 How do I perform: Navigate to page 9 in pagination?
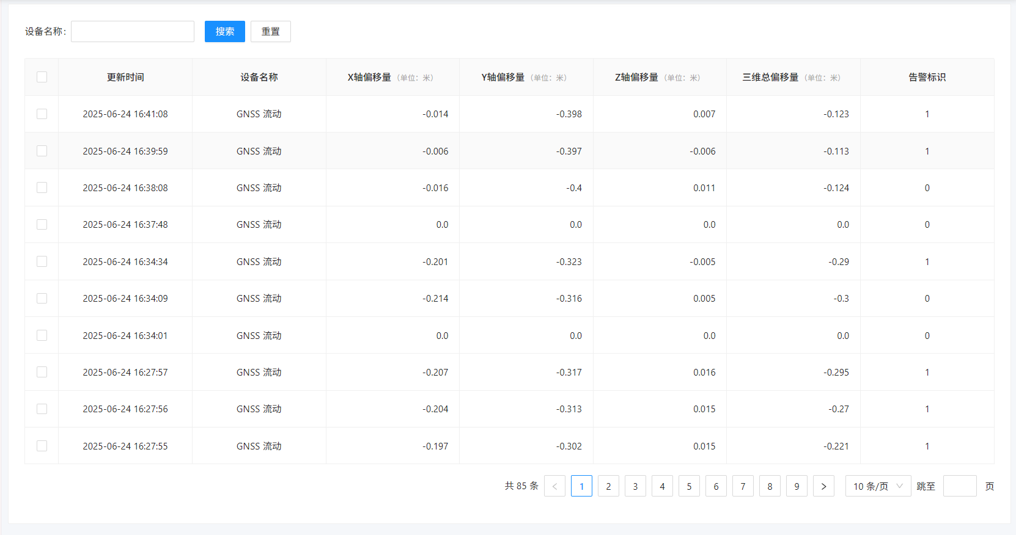(x=797, y=486)
